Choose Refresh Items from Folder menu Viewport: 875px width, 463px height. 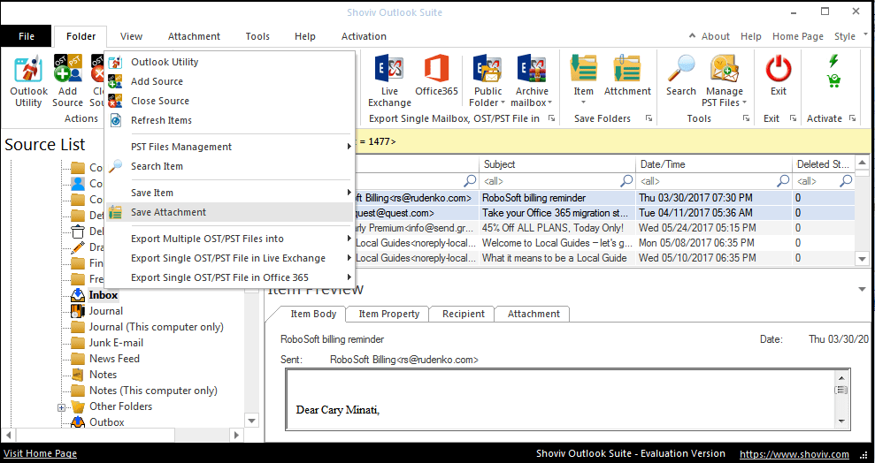coord(230,120)
